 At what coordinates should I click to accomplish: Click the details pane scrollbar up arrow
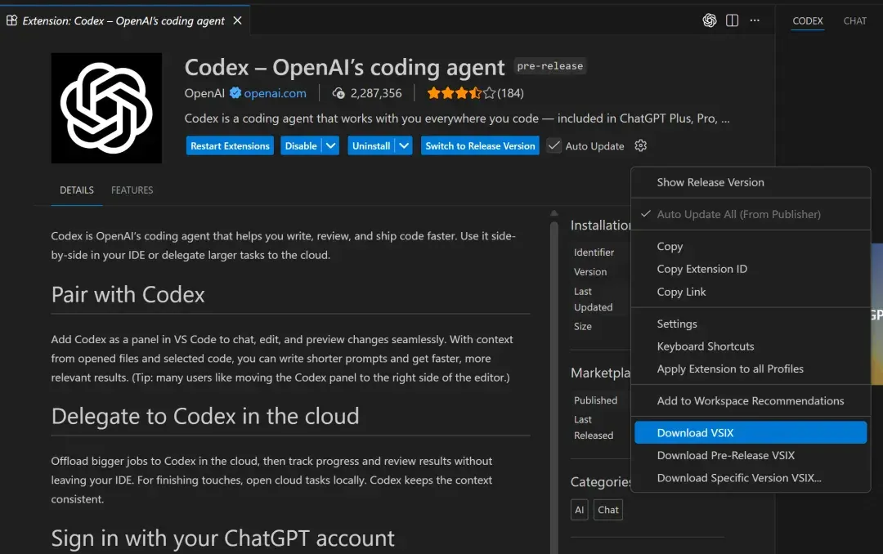(554, 213)
